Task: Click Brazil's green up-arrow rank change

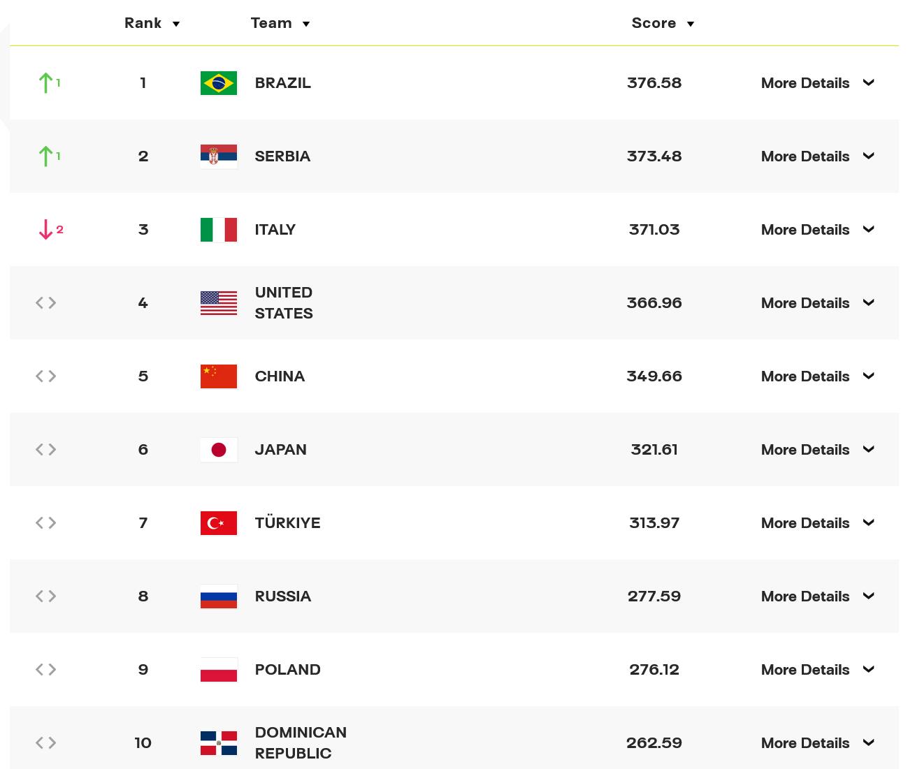Action: (x=46, y=83)
